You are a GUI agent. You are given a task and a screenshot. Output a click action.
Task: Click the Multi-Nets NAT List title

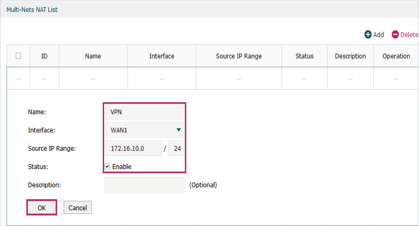coord(32,9)
